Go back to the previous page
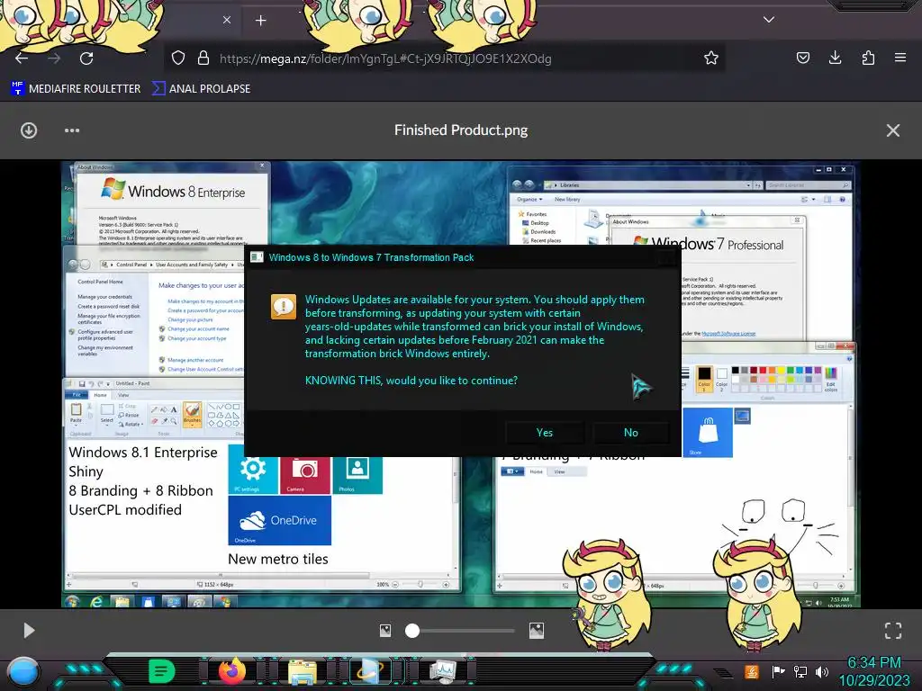Viewport: 922px width, 691px height. tap(22, 58)
